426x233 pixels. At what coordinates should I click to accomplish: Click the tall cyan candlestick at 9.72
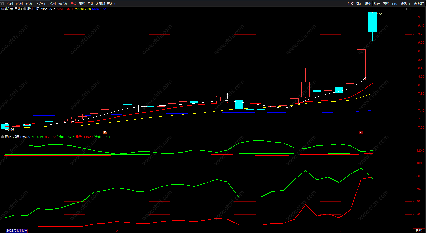tap(372, 22)
